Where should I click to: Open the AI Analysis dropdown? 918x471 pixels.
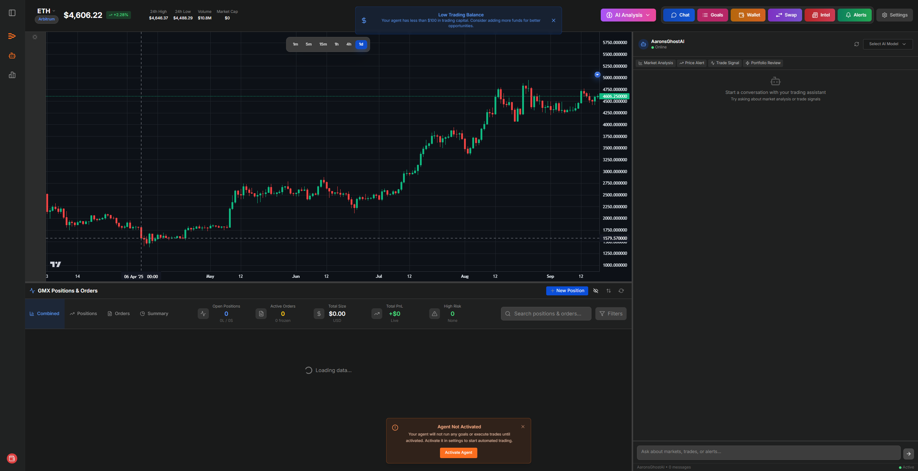pyautogui.click(x=628, y=15)
